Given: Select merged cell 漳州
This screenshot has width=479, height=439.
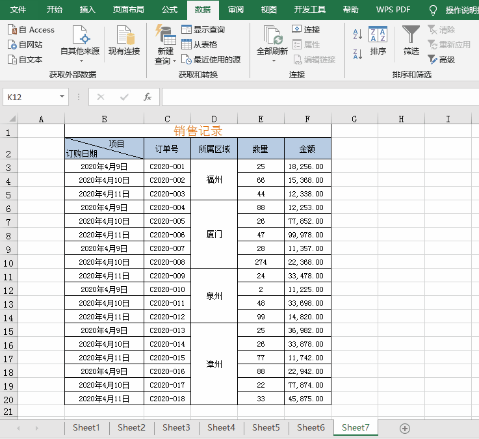Looking at the screenshot, I should 214,364.
